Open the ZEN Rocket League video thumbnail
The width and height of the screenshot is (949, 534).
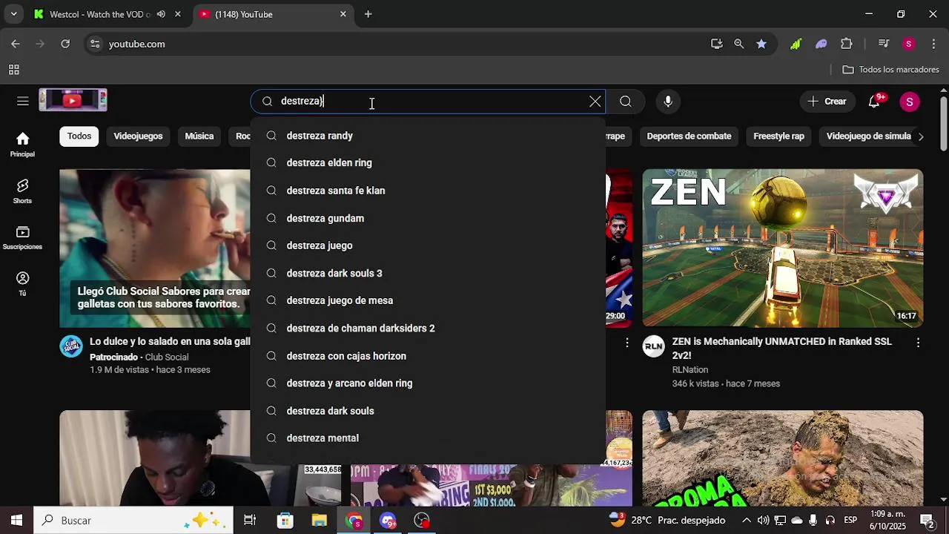pyautogui.click(x=783, y=248)
